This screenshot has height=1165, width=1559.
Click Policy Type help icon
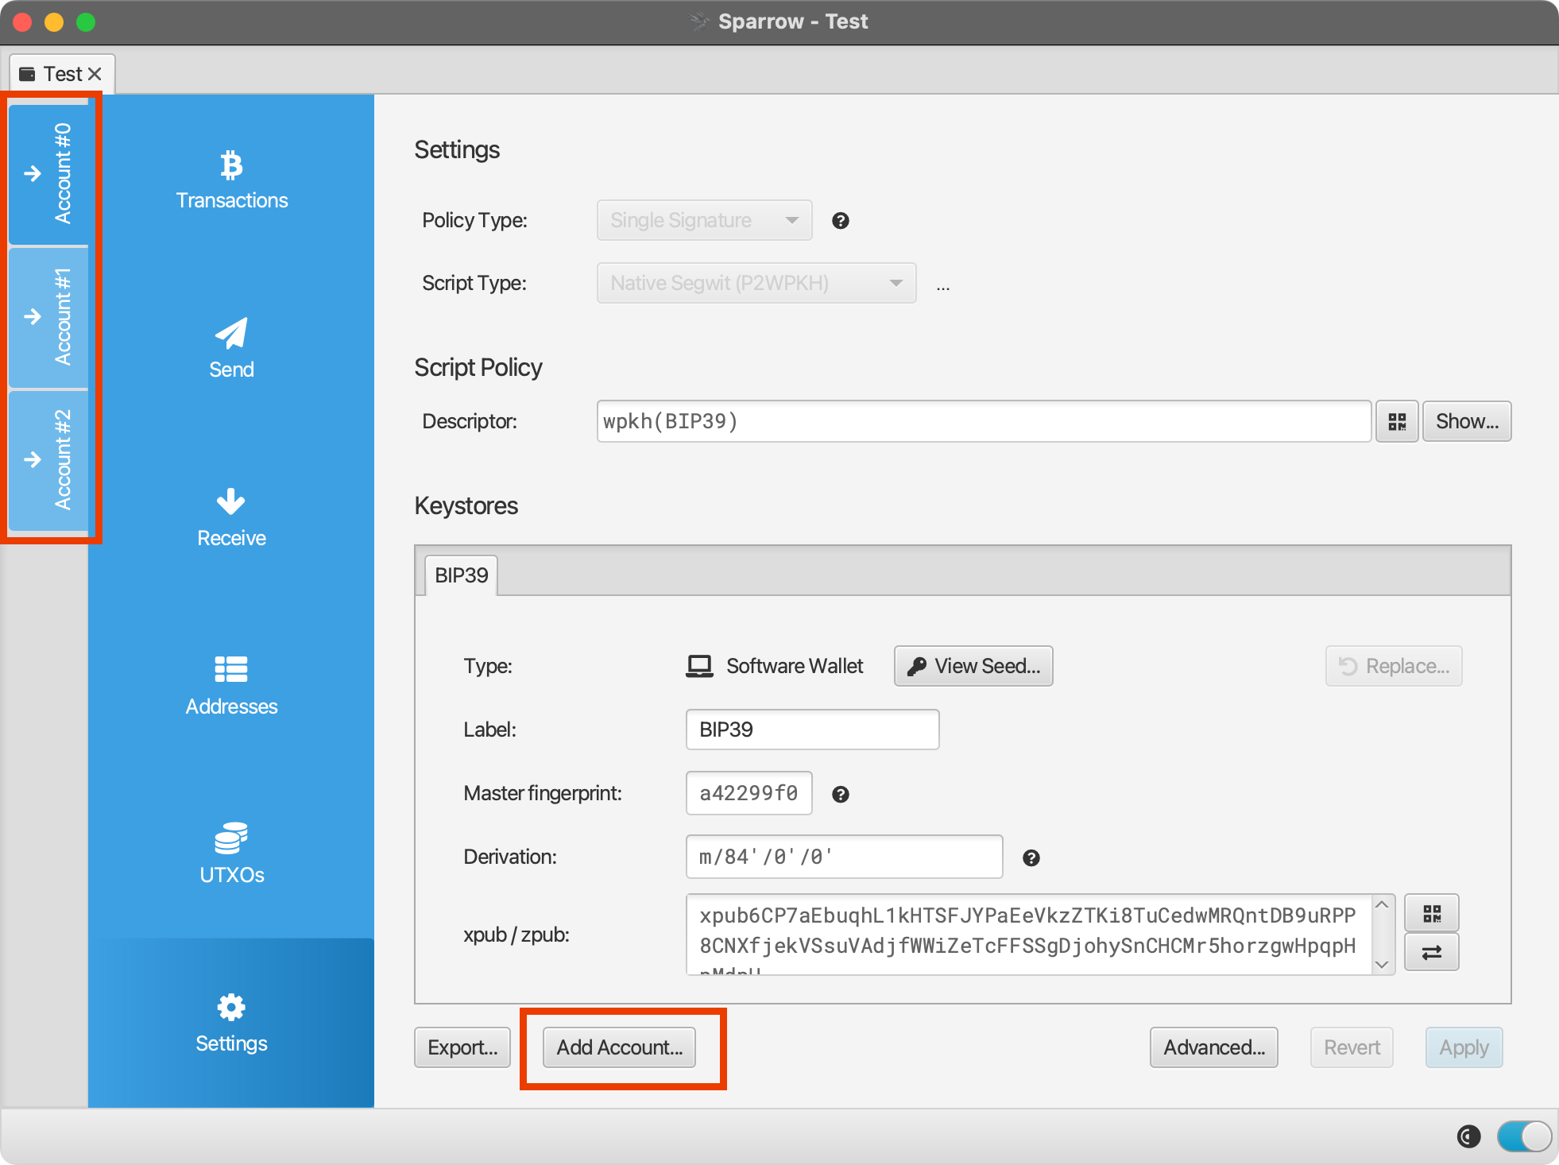[x=841, y=221]
